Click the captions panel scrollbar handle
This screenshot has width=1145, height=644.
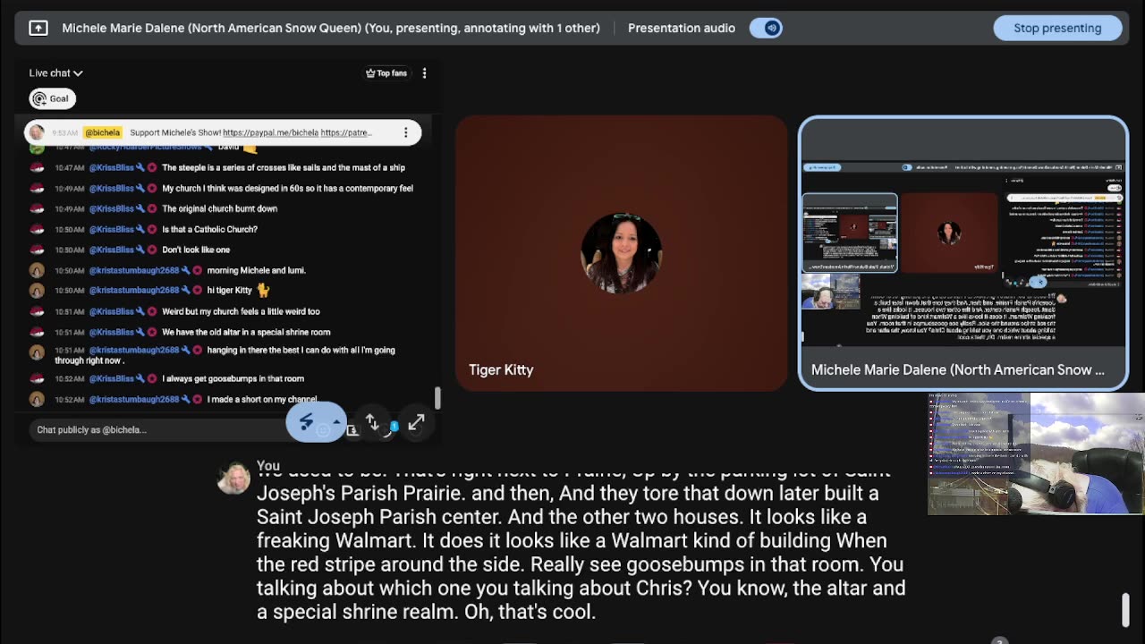[x=1125, y=610]
